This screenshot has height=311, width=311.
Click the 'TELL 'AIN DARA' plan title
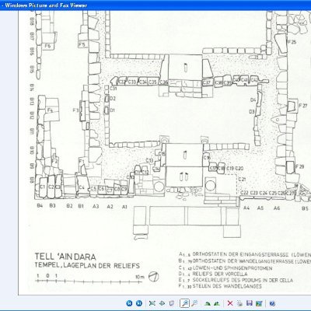coord(65,257)
